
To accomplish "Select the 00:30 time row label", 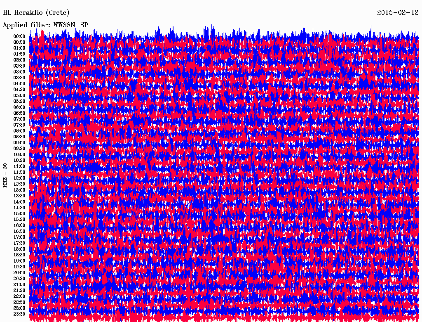I will (x=19, y=43).
